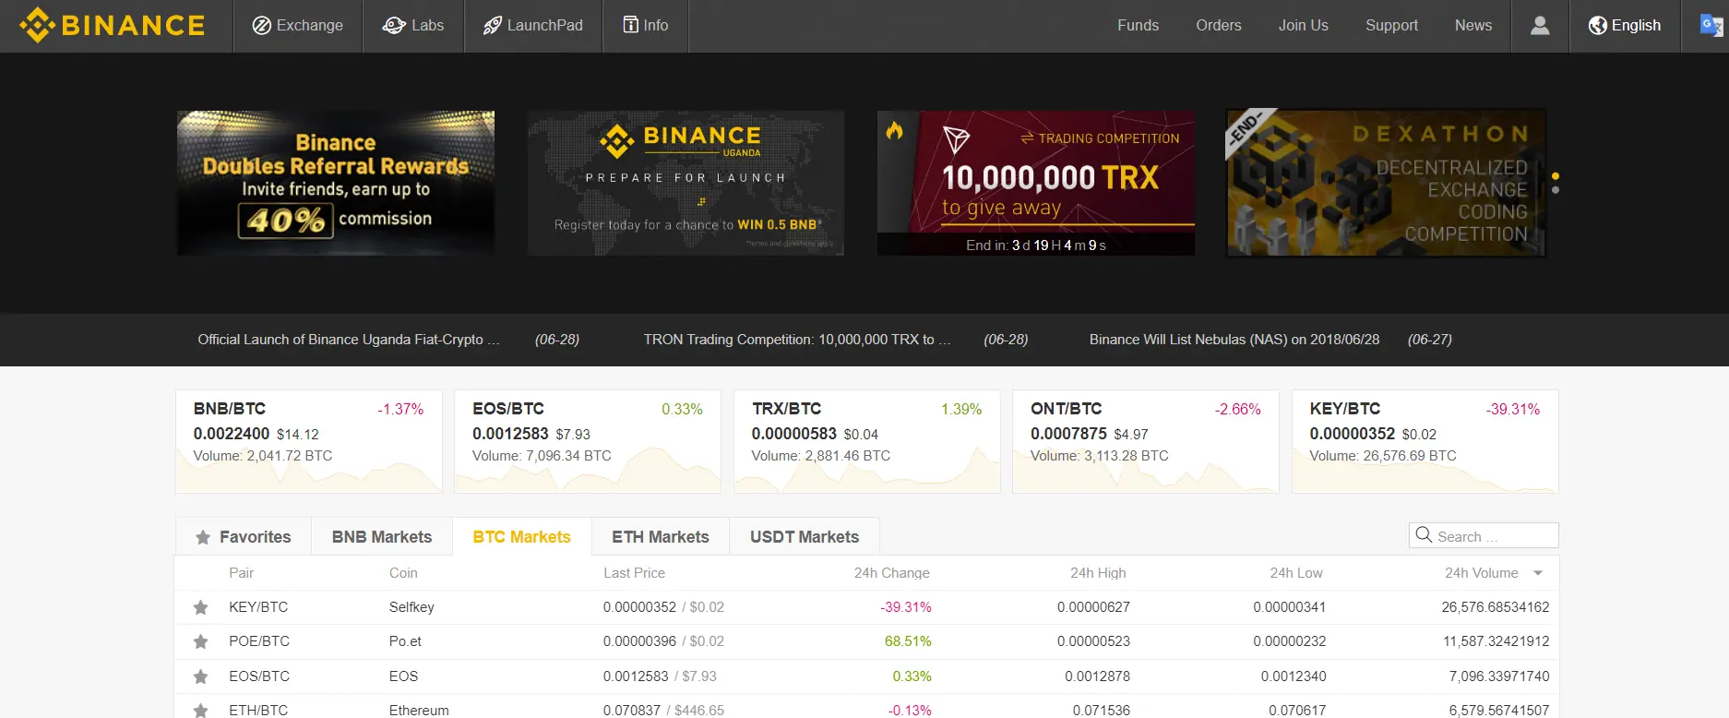The width and height of the screenshot is (1729, 718).
Task: Open the Dexathon coding competition banner
Action: (x=1386, y=183)
